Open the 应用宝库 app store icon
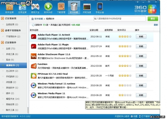 pyautogui.click(x=22, y=8)
